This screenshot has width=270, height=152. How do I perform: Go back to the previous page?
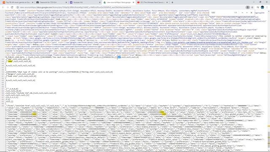[3, 8]
